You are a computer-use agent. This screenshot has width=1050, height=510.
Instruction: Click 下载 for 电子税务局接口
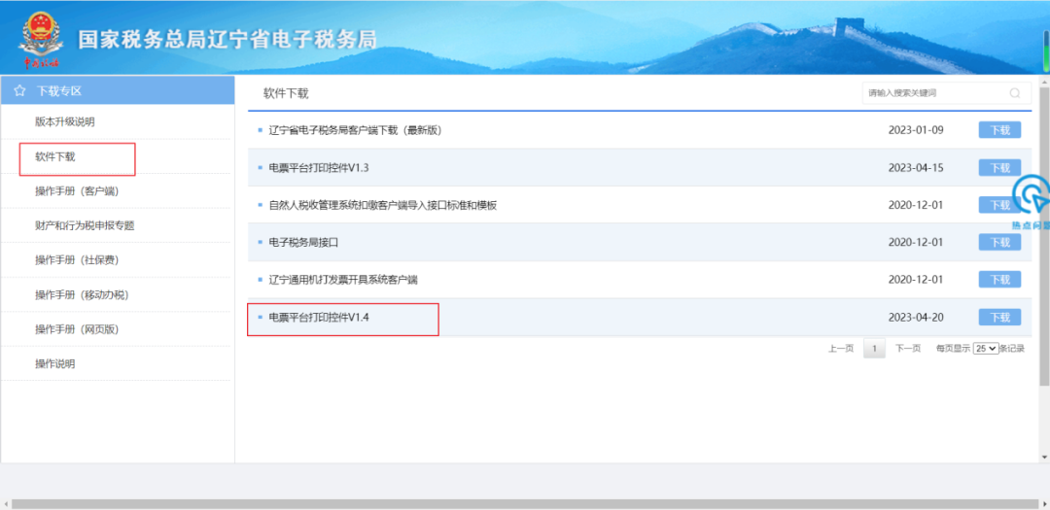[x=999, y=242]
